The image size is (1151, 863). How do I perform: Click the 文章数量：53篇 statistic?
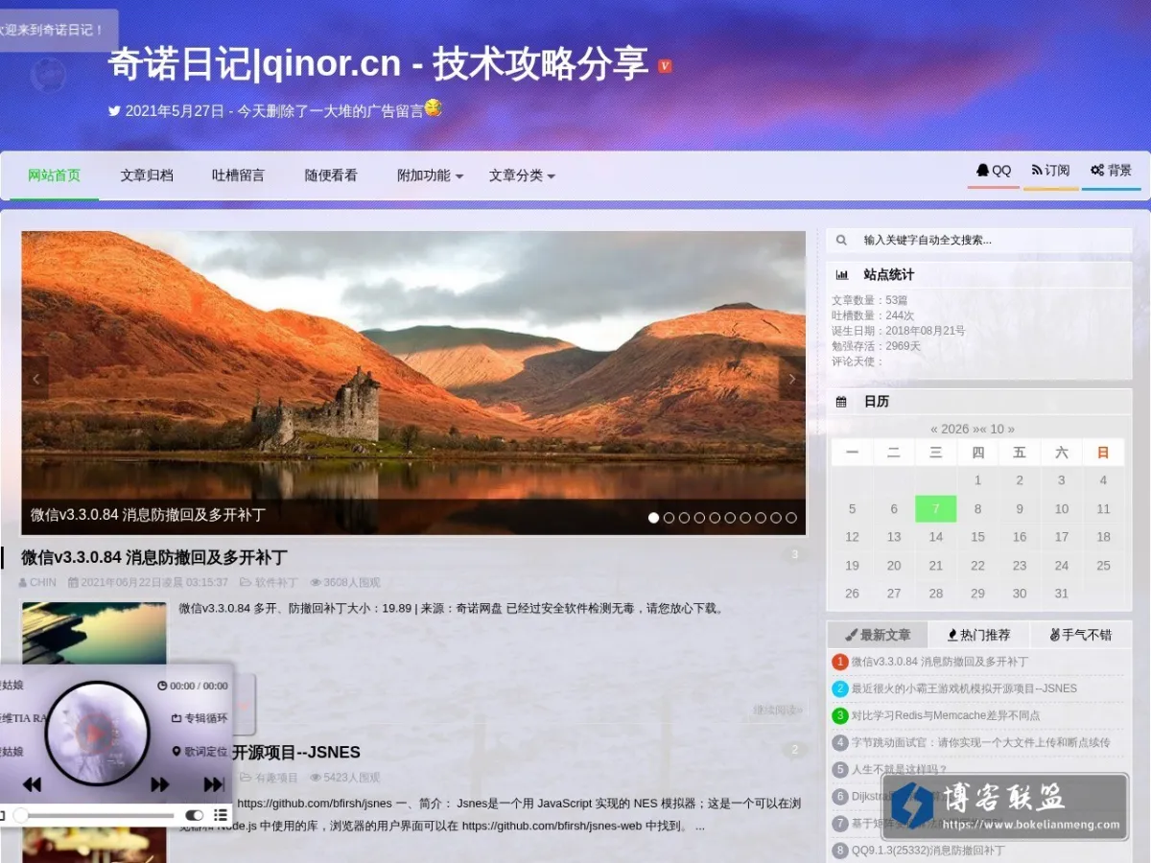(870, 300)
